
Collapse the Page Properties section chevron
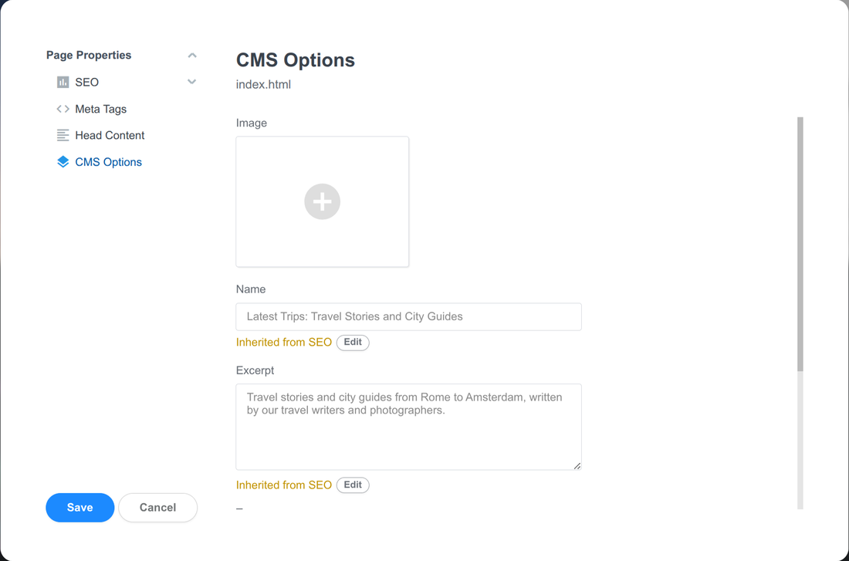[x=192, y=56]
